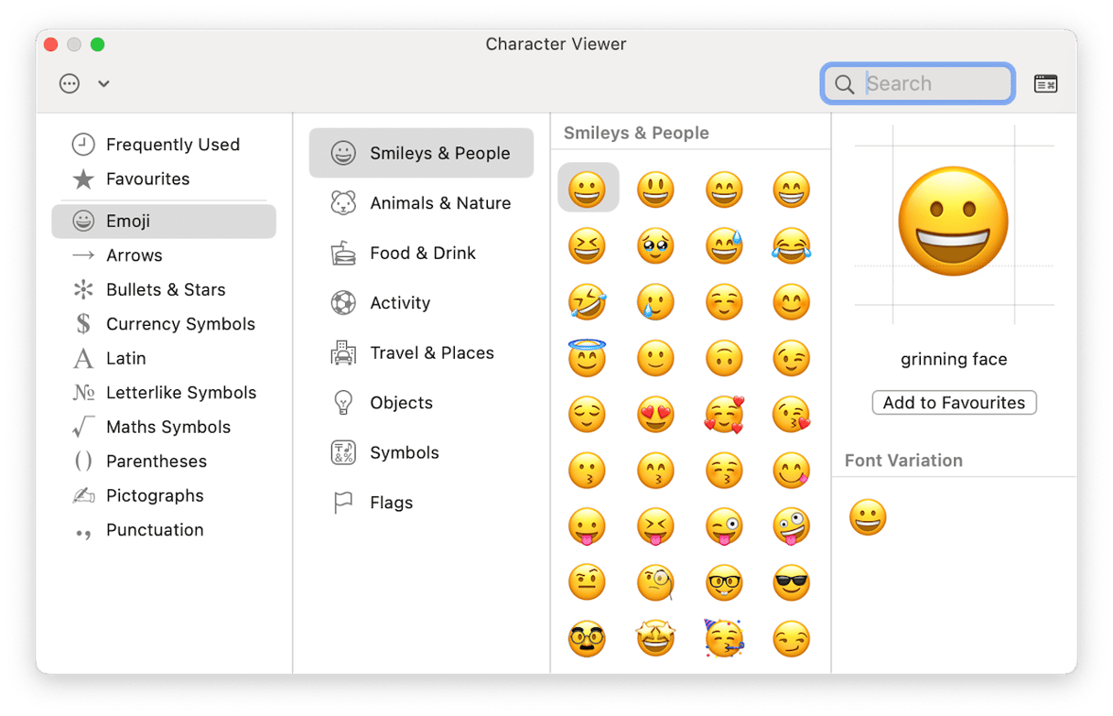View Frequently Used characters
The height and width of the screenshot is (716, 1113).
[173, 144]
